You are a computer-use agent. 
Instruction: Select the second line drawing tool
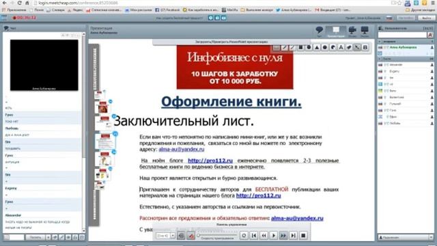click(x=293, y=48)
